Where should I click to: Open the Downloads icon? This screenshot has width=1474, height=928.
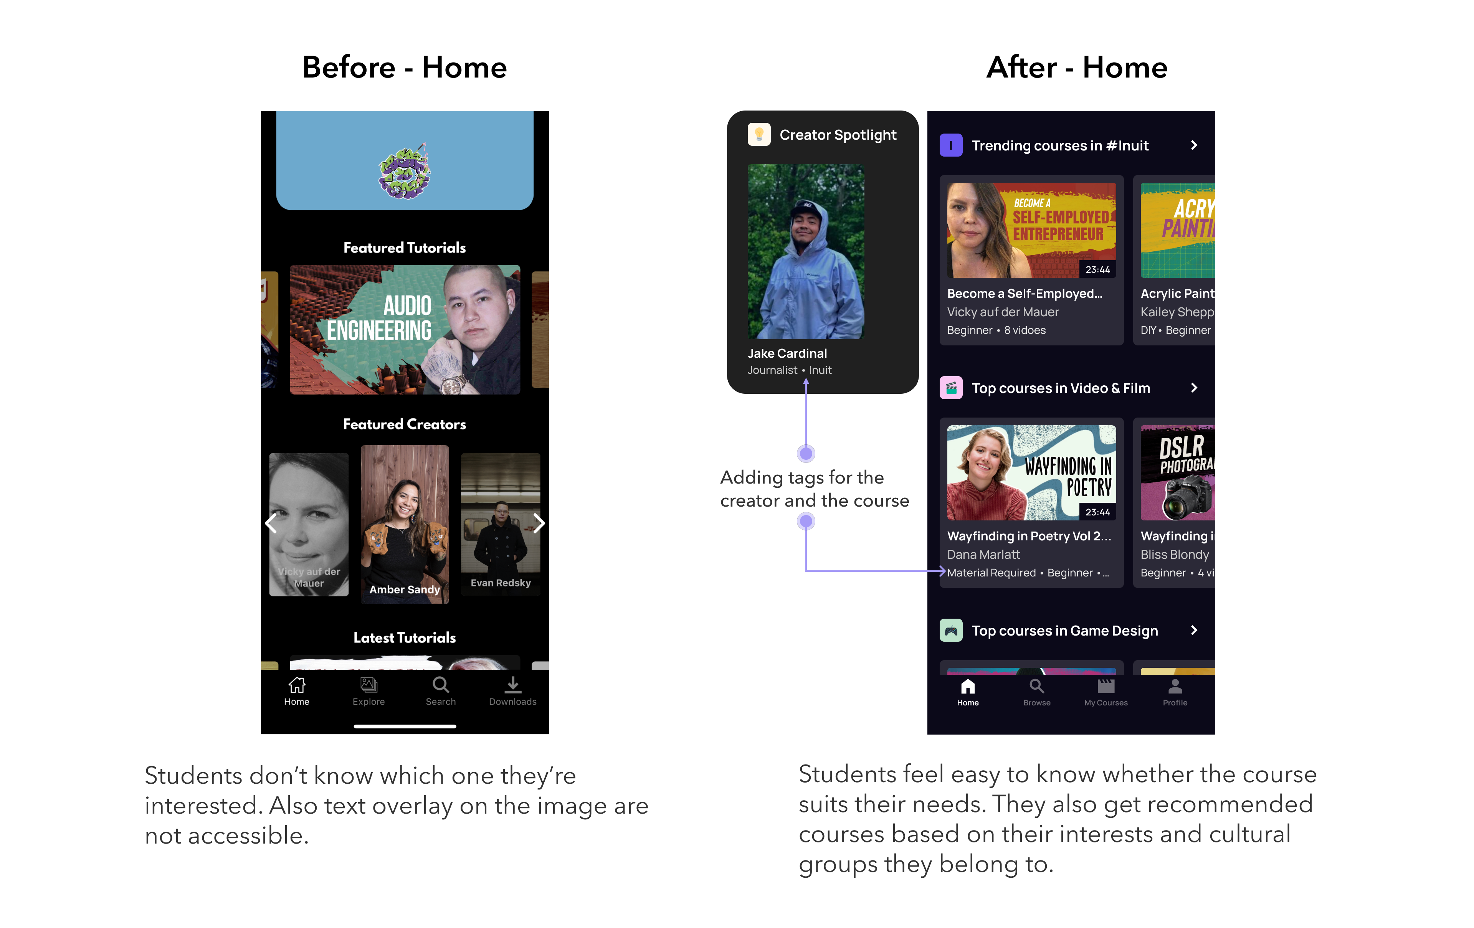click(x=512, y=685)
